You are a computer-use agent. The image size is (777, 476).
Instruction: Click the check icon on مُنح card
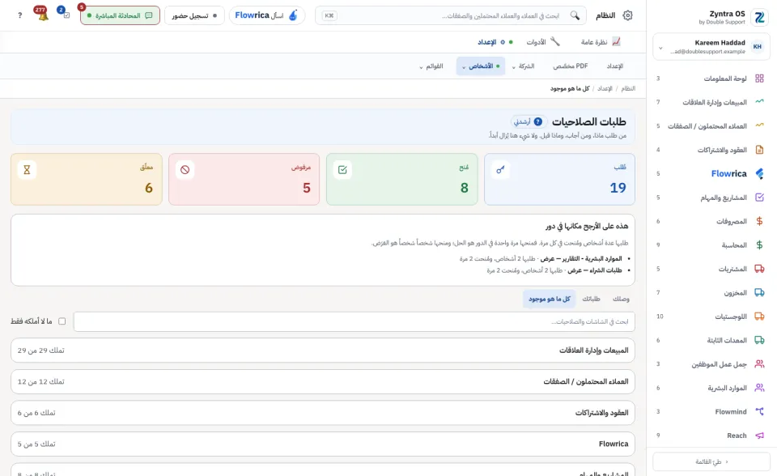(x=342, y=169)
